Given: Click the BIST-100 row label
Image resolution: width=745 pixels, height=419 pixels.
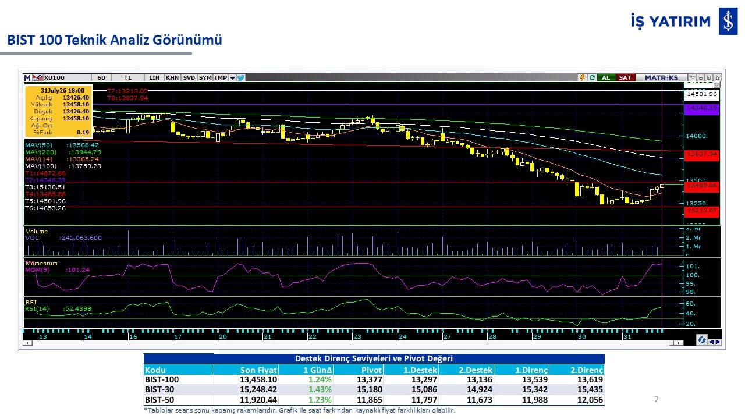Looking at the screenshot, I should pyautogui.click(x=162, y=379).
